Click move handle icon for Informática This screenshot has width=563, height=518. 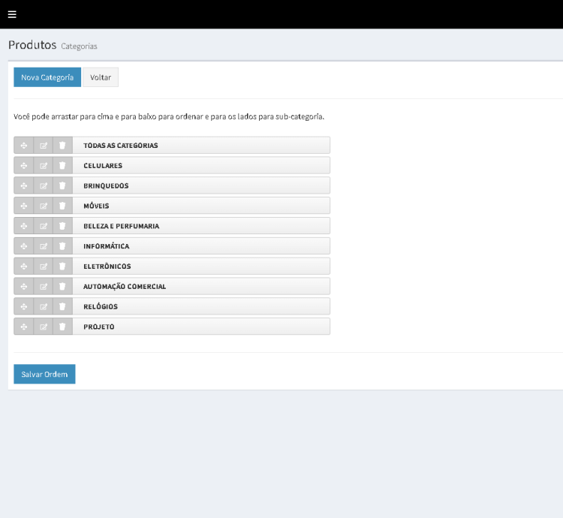[x=24, y=246]
